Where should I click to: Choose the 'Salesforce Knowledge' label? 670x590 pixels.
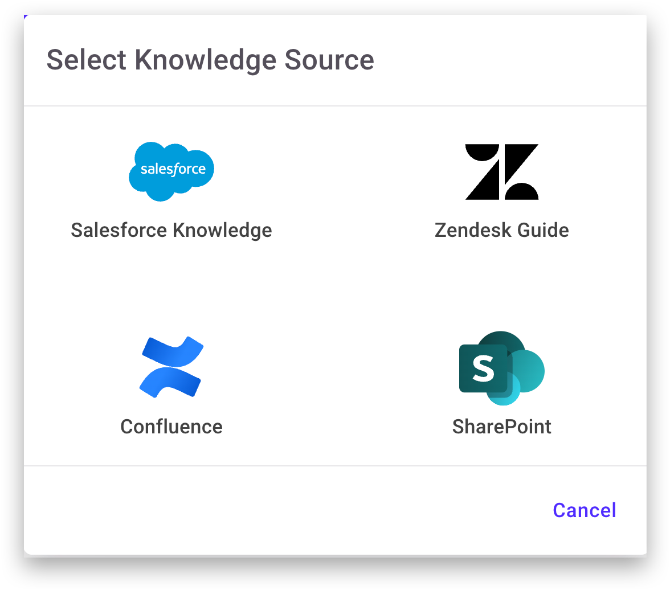[x=171, y=231]
